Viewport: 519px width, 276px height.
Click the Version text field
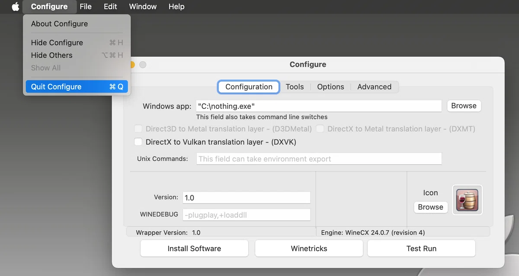tap(247, 197)
